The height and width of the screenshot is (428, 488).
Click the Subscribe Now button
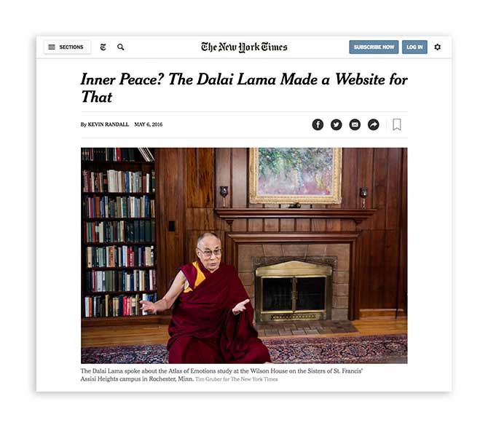pos(374,47)
